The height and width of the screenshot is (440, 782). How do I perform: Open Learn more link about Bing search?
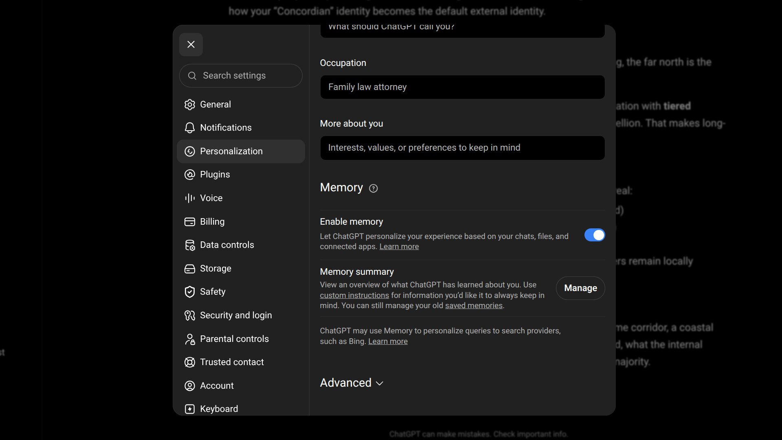click(388, 341)
